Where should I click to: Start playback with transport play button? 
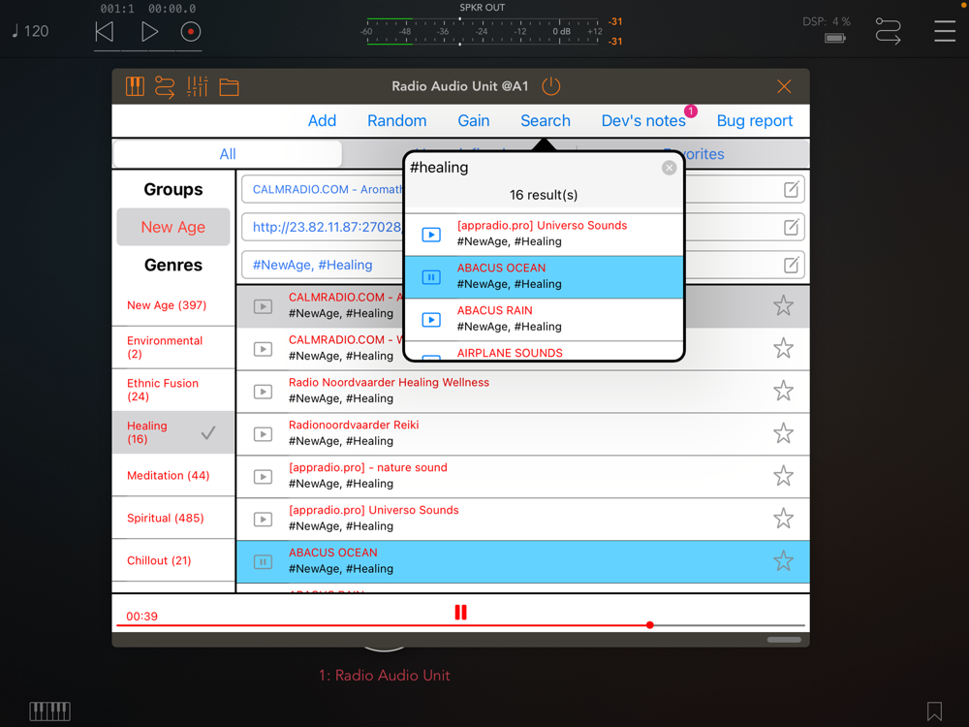point(149,32)
